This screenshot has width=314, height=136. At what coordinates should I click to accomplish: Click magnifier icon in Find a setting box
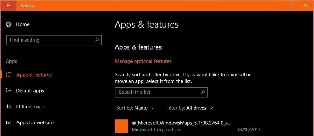pyautogui.click(x=97, y=40)
